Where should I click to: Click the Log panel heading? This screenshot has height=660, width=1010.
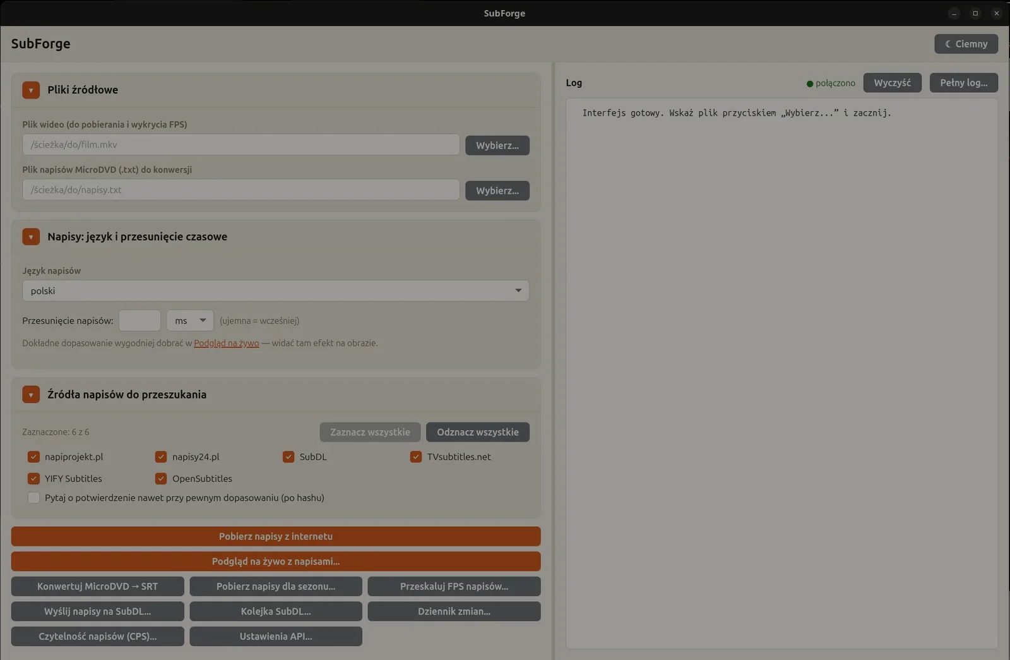pyautogui.click(x=574, y=83)
